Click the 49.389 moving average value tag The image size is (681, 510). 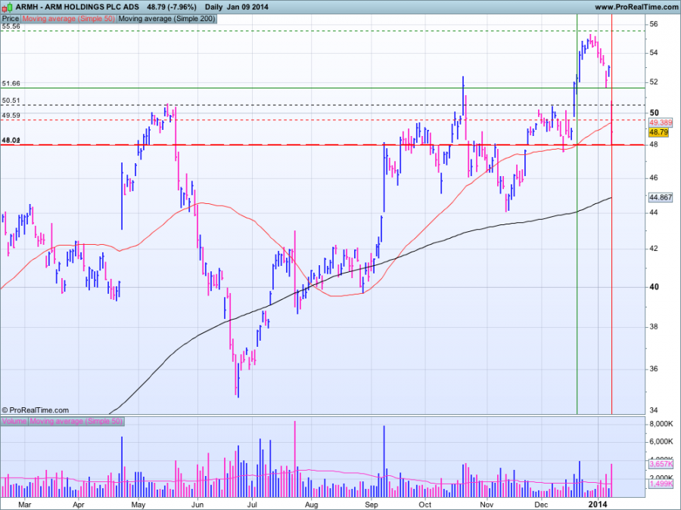click(x=661, y=123)
